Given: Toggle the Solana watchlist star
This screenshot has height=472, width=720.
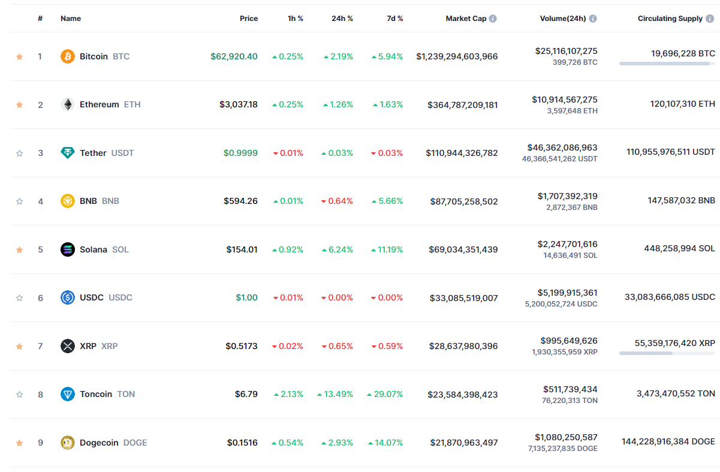Looking at the screenshot, I should point(19,249).
